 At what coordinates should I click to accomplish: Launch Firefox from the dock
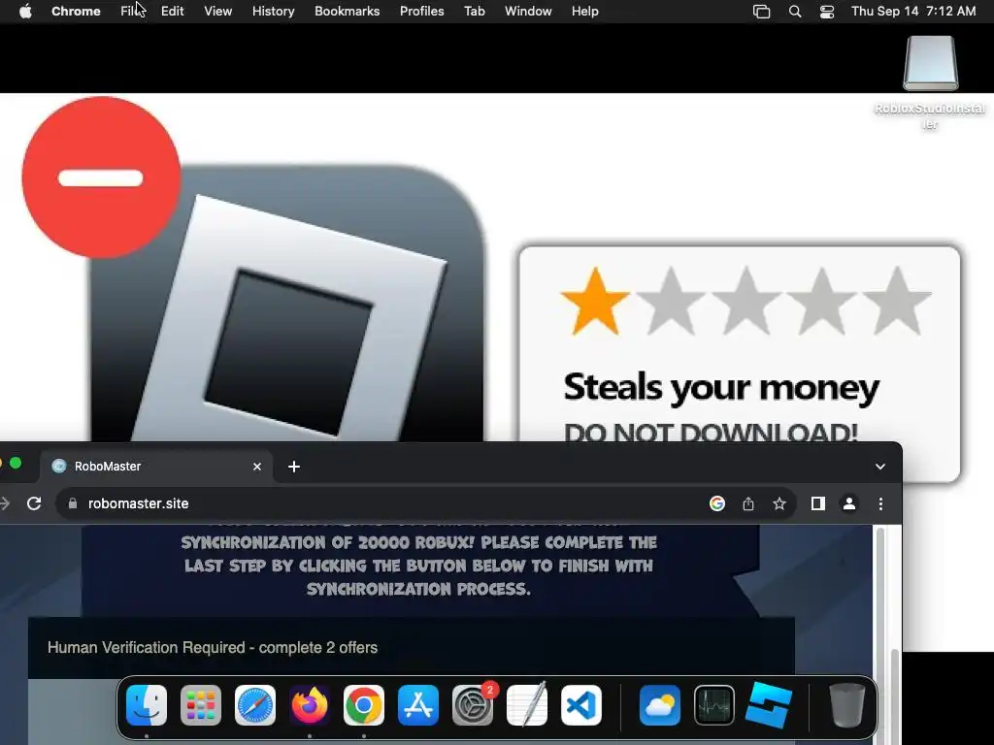pos(310,705)
